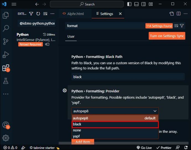Click the remote/split icon beside Reload Required

click(x=47, y=44)
